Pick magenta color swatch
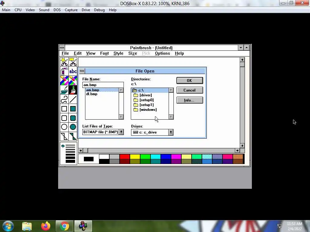310x232 pixels. tap(176, 157)
